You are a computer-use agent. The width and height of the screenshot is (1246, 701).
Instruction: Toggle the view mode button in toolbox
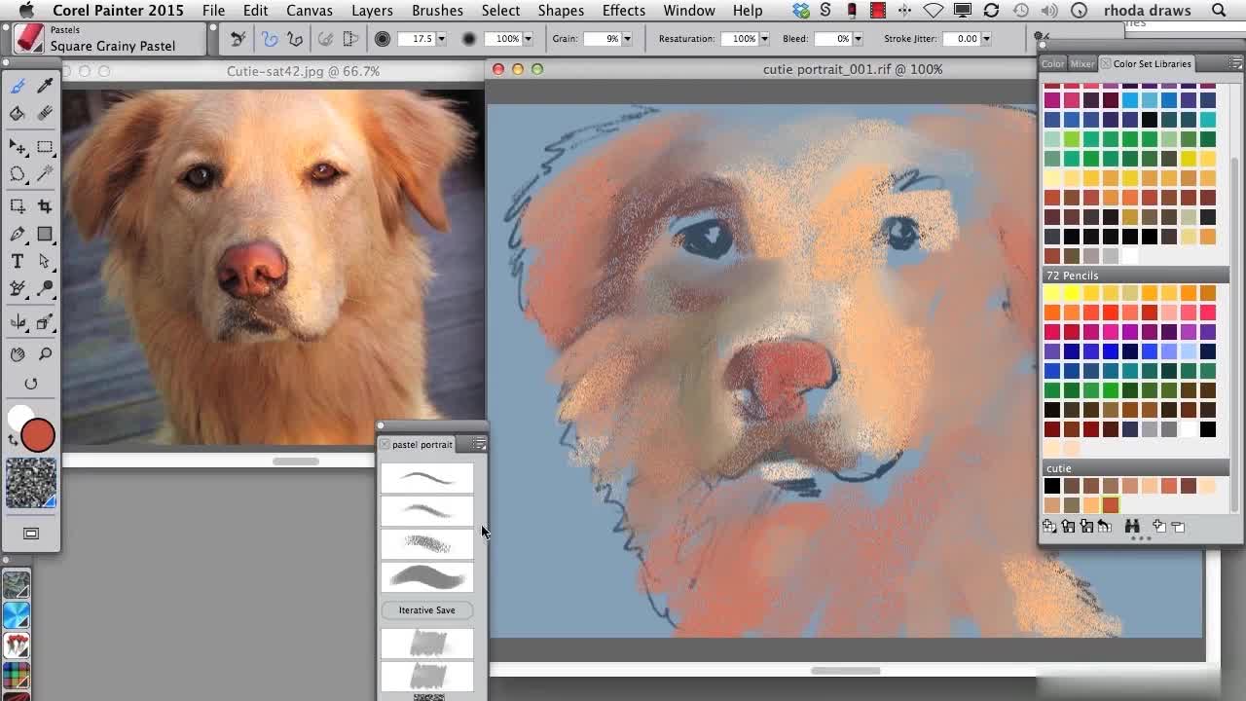(x=31, y=534)
